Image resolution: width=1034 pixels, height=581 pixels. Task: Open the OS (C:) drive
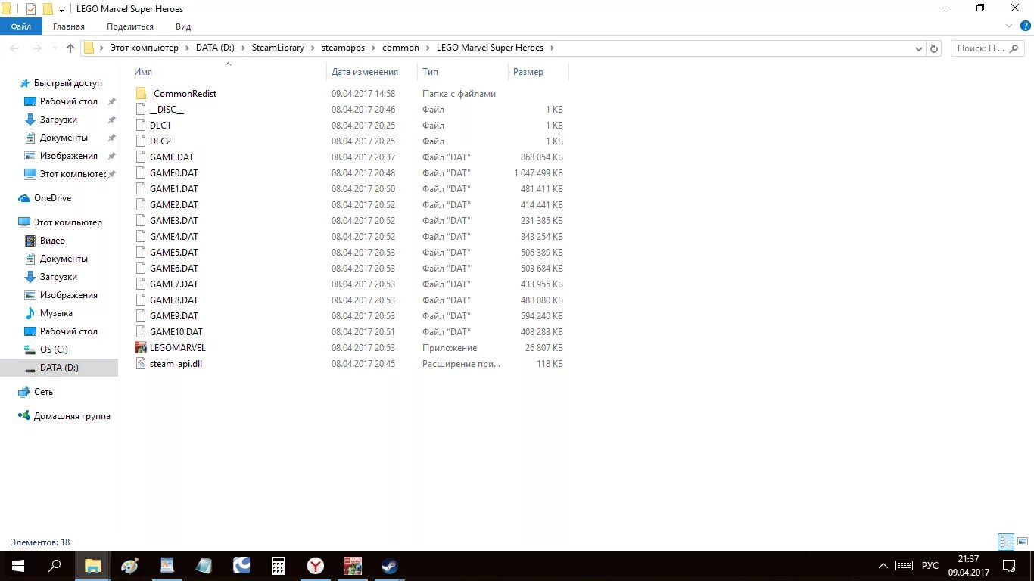tap(54, 350)
